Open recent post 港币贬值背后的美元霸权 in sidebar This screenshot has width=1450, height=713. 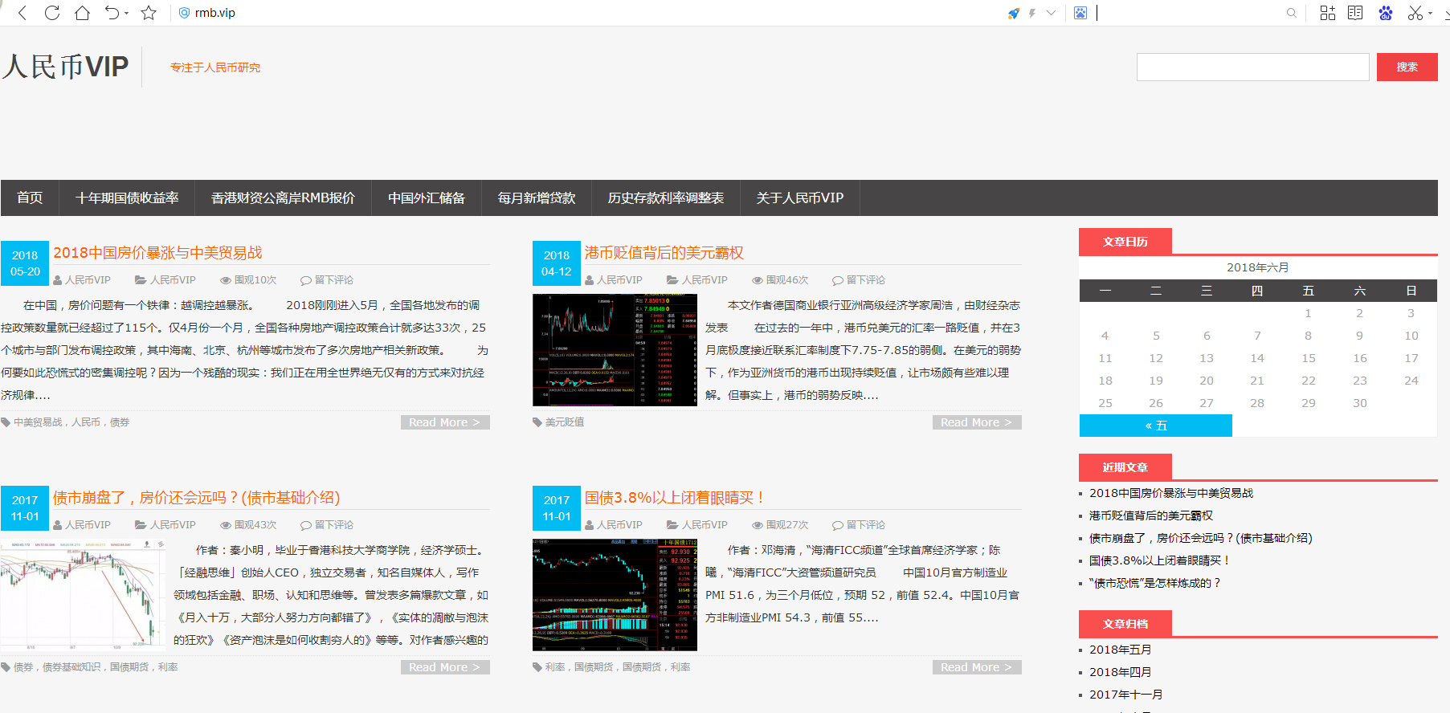click(x=1151, y=515)
